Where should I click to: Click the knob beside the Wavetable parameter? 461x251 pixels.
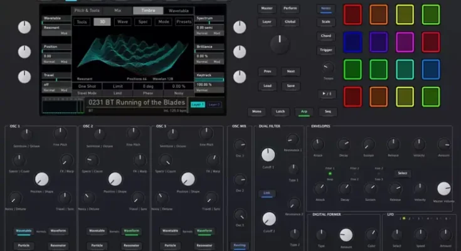point(24,28)
